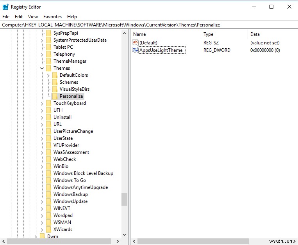Open the Edit menu
The width and height of the screenshot is (298, 245).
pyautogui.click(x=19, y=17)
